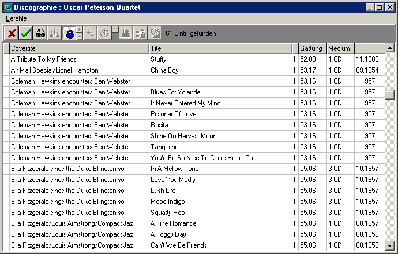
Task: Click the empty Titel cell of first Coleman Hawkins row
Action: pyautogui.click(x=220, y=81)
